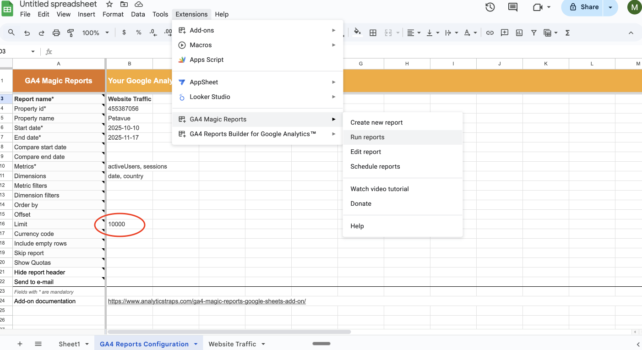Select cell containing activeUsers, sessions
Screen dimensions: 642x350
tap(130, 166)
